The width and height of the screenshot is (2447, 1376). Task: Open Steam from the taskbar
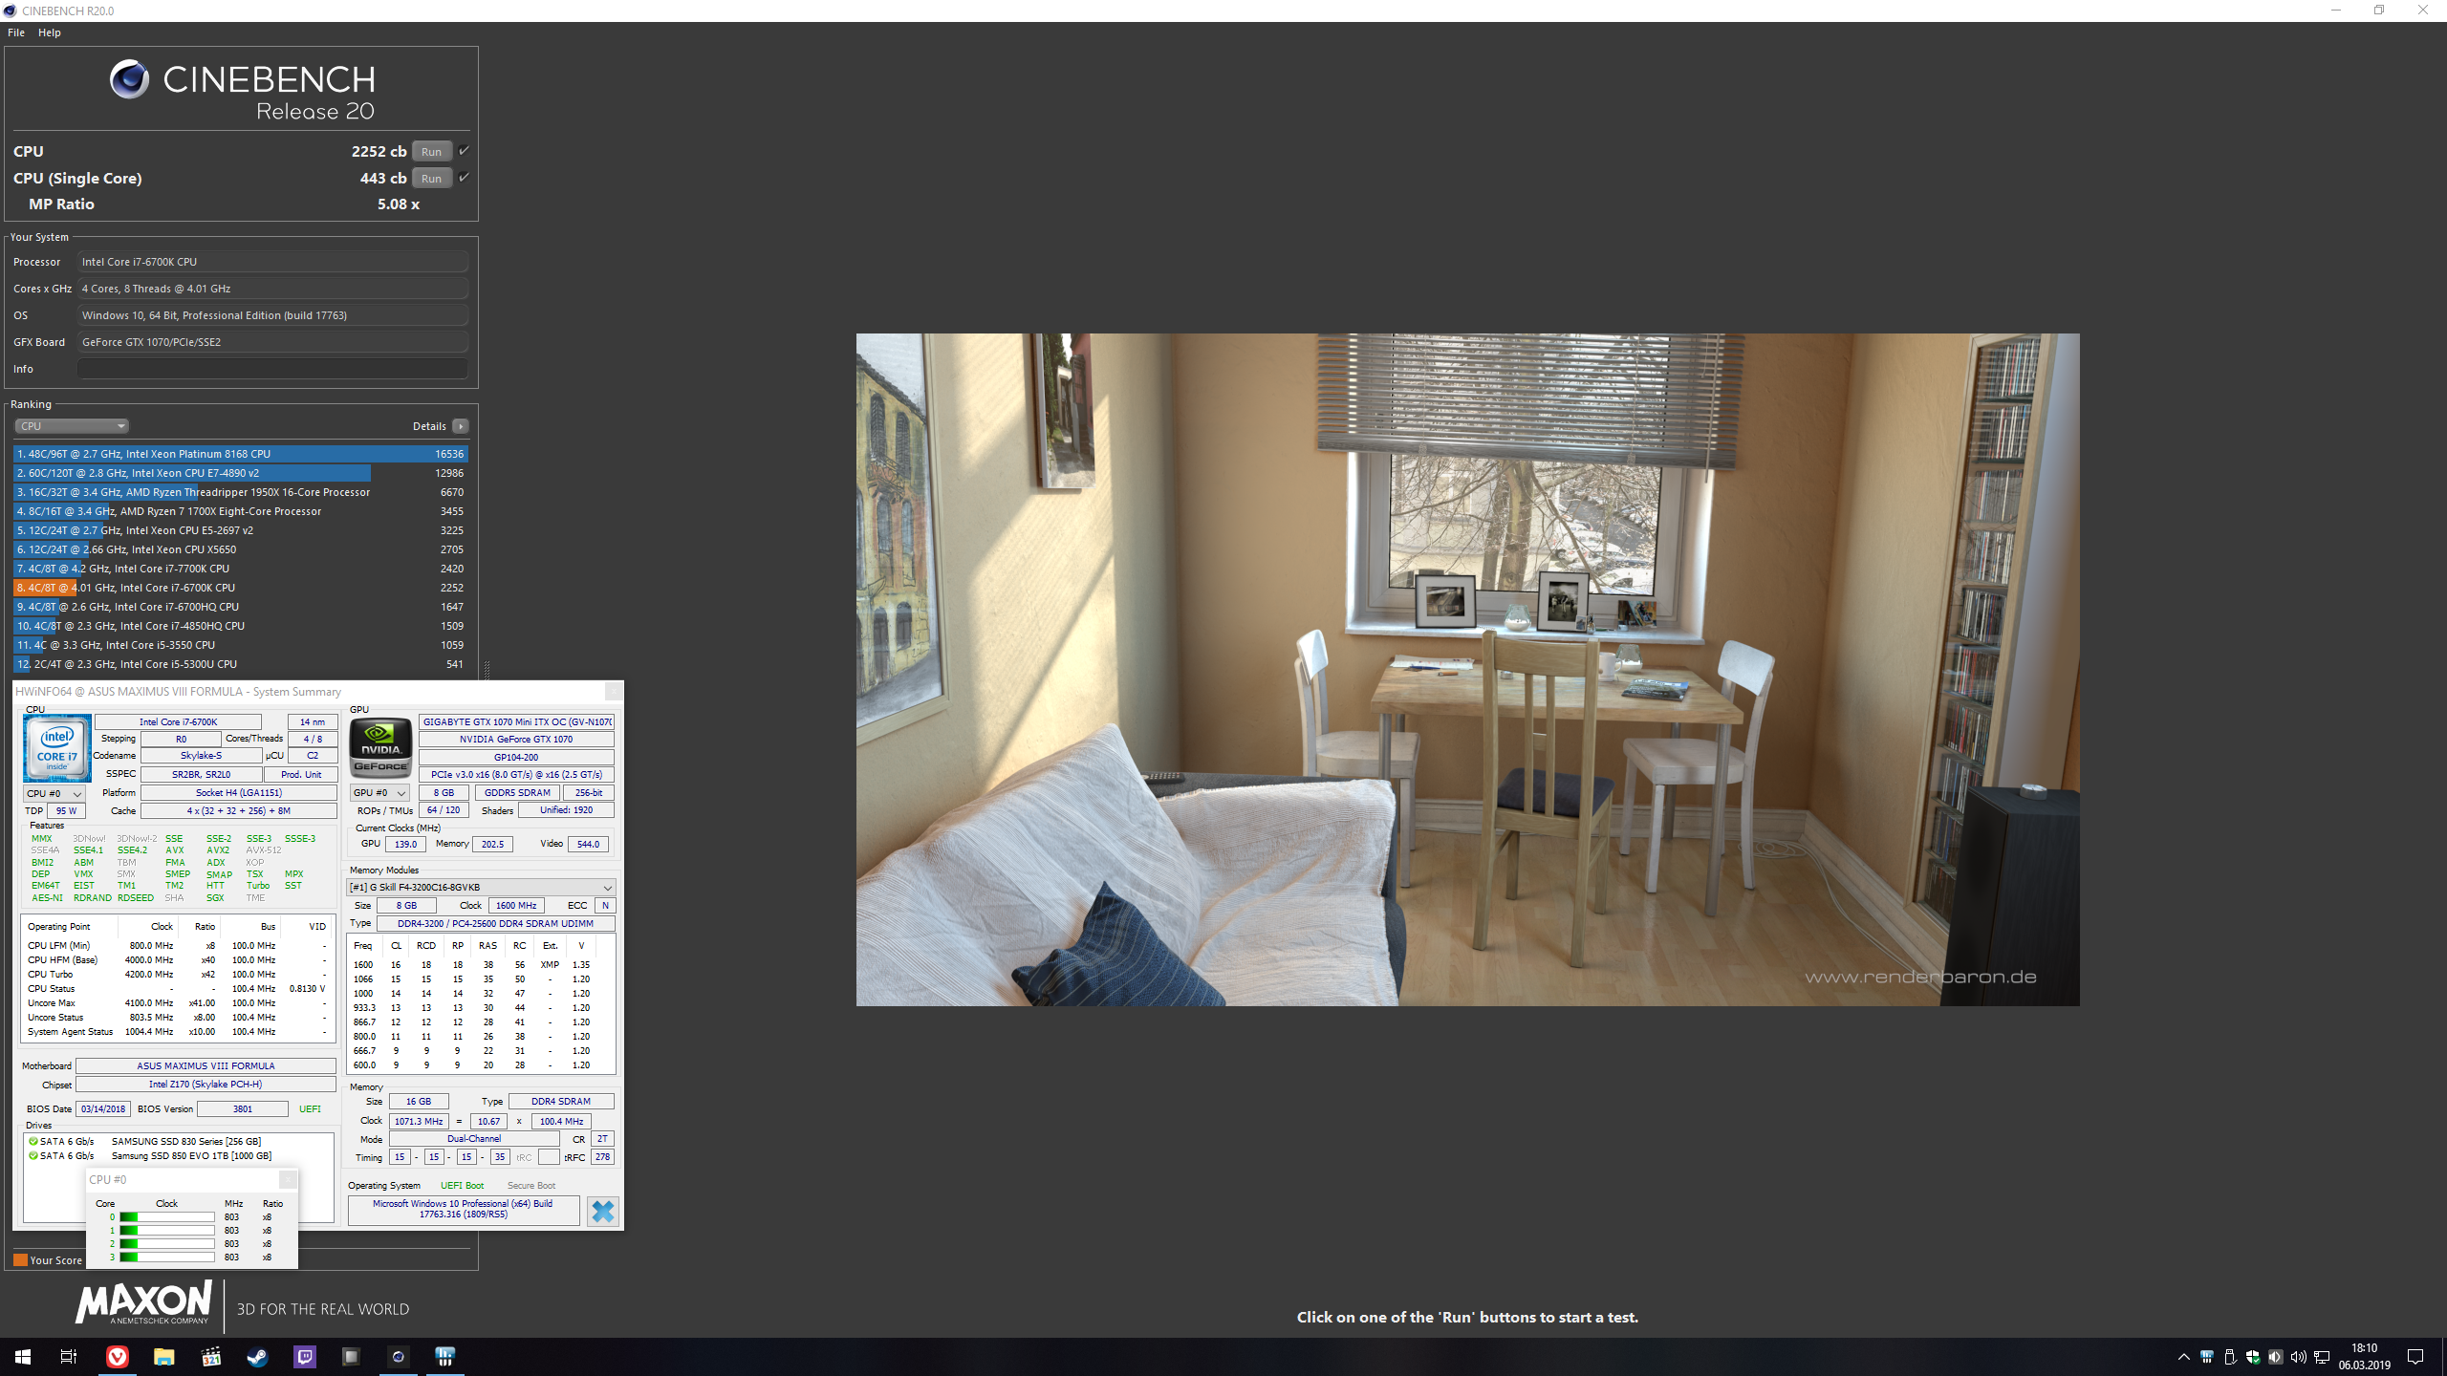pyautogui.click(x=257, y=1357)
